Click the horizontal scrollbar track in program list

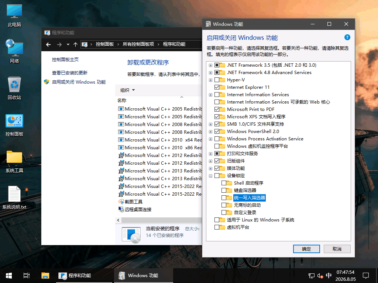161,220
